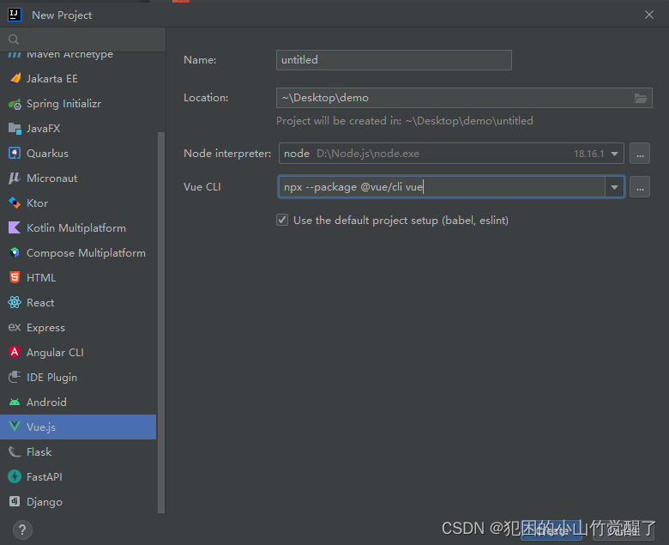Select the Flask icon
Screen dimensions: 669x545
[x=15, y=451]
